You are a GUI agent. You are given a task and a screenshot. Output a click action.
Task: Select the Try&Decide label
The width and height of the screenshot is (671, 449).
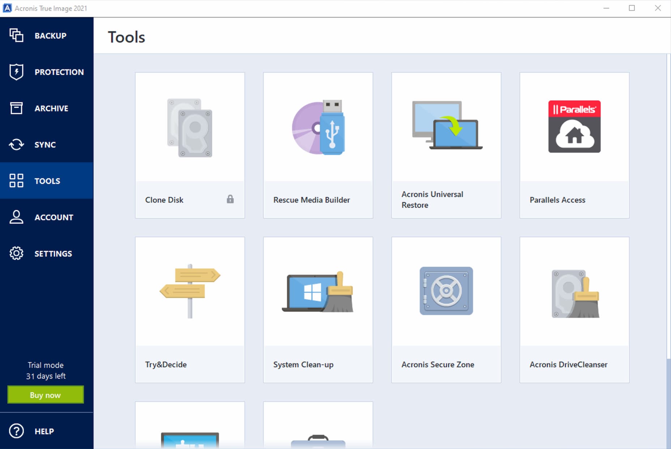click(166, 364)
